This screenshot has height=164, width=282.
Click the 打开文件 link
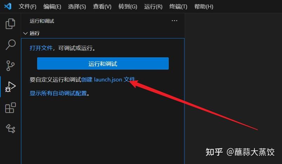point(41,48)
